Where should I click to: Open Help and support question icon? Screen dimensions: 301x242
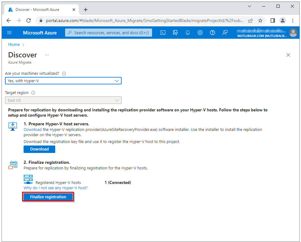[x=213, y=33]
